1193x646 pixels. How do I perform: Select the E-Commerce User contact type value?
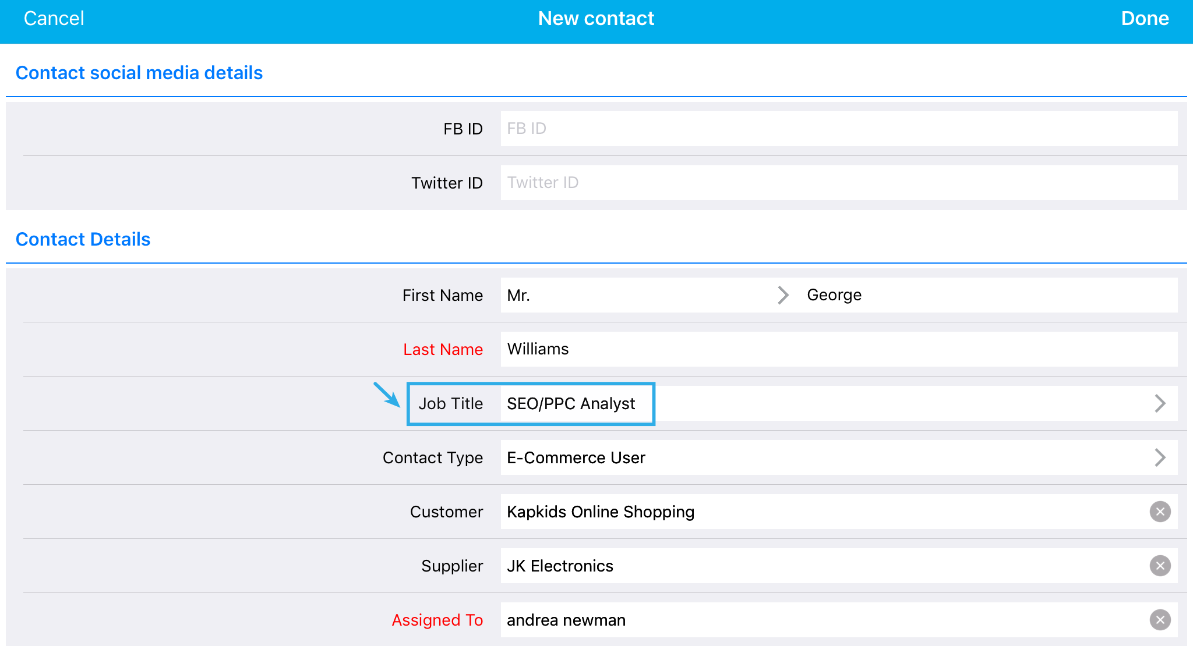pyautogui.click(x=576, y=457)
